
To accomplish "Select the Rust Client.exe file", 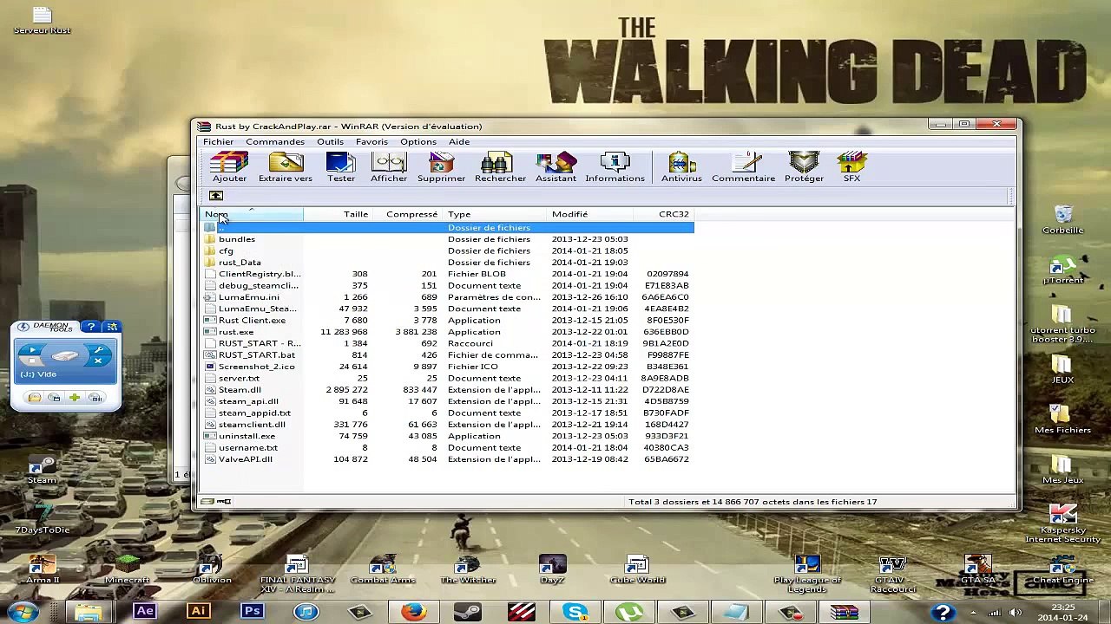I will 448,321.
